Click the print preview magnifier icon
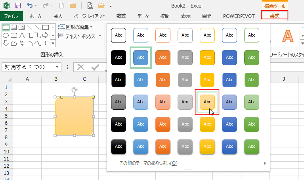This screenshot has height=180, width=304. [x=90, y=6]
